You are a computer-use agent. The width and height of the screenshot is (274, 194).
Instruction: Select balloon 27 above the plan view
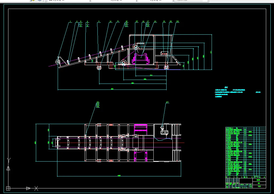click(x=167, y=102)
